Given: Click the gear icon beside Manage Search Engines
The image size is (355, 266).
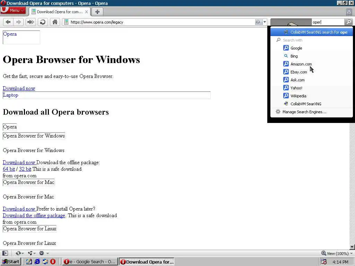Looking at the screenshot, I should (278, 112).
